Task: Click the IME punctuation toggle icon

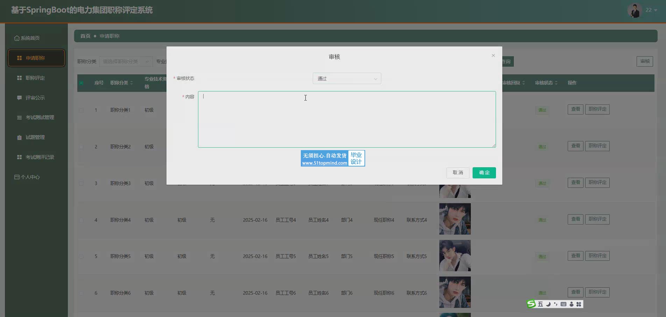Action: 555,304
